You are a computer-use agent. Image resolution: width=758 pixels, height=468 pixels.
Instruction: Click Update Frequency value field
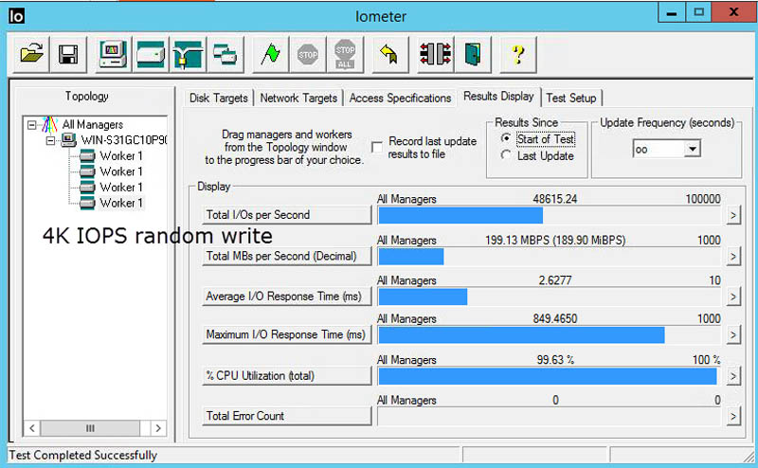(659, 149)
